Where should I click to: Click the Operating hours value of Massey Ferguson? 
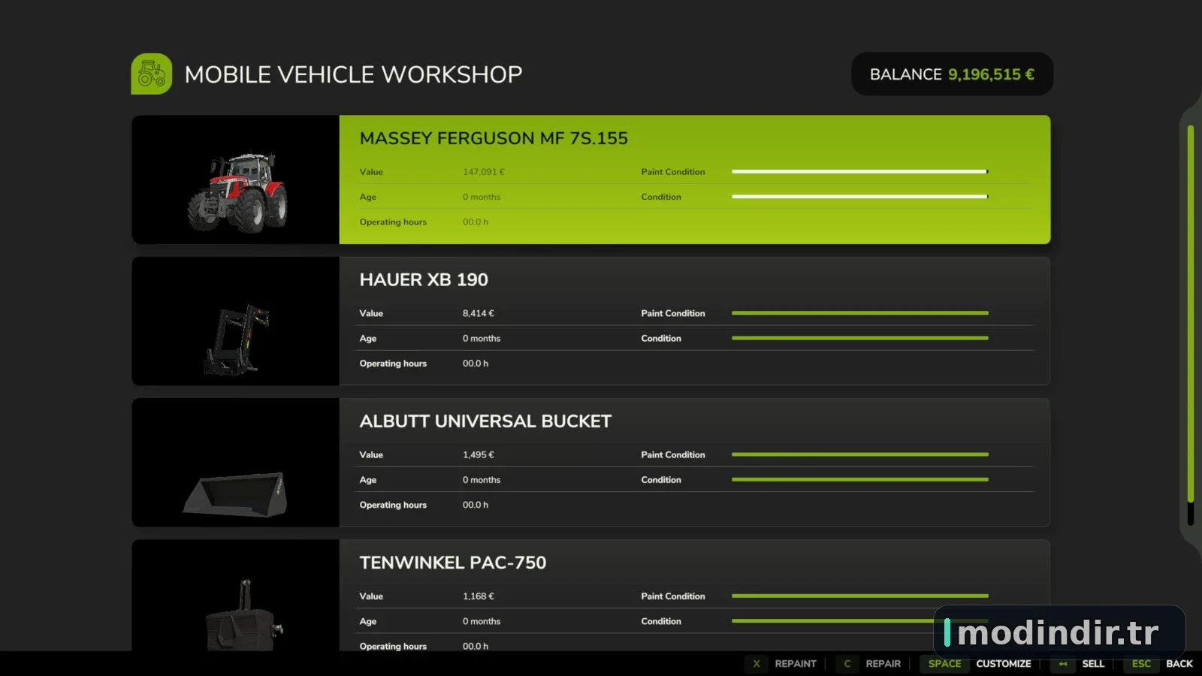tap(476, 222)
